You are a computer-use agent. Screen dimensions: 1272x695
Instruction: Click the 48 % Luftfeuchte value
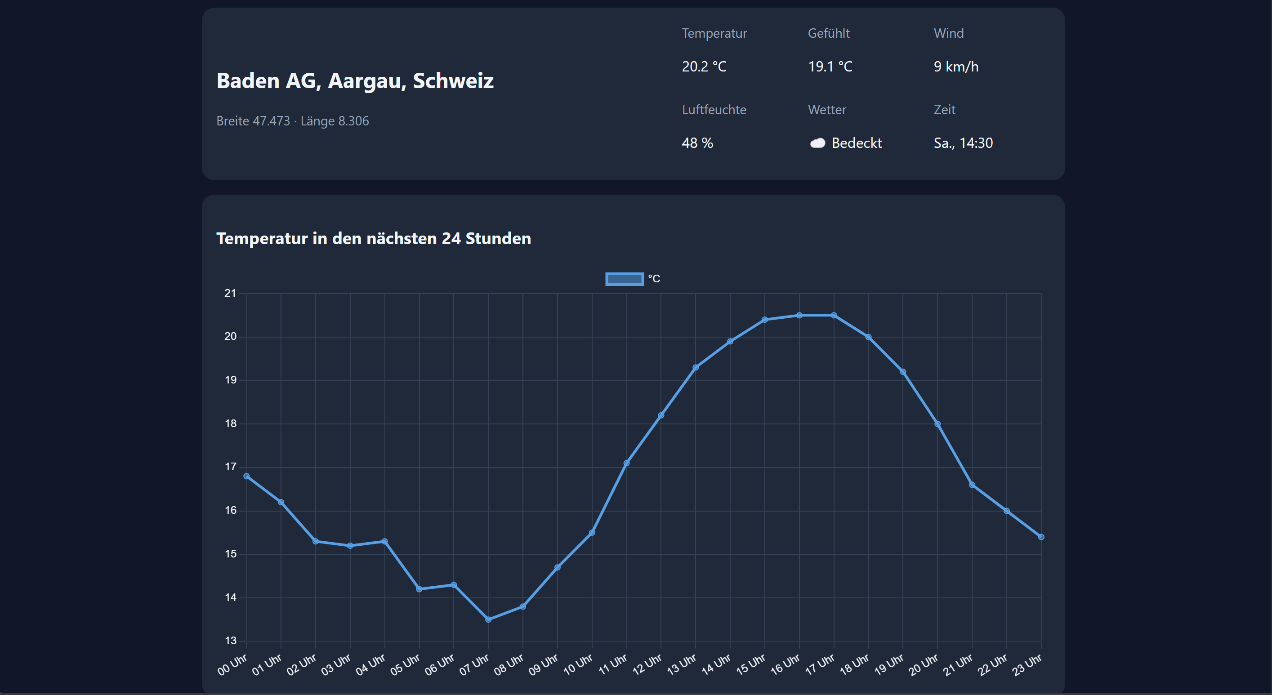point(697,143)
